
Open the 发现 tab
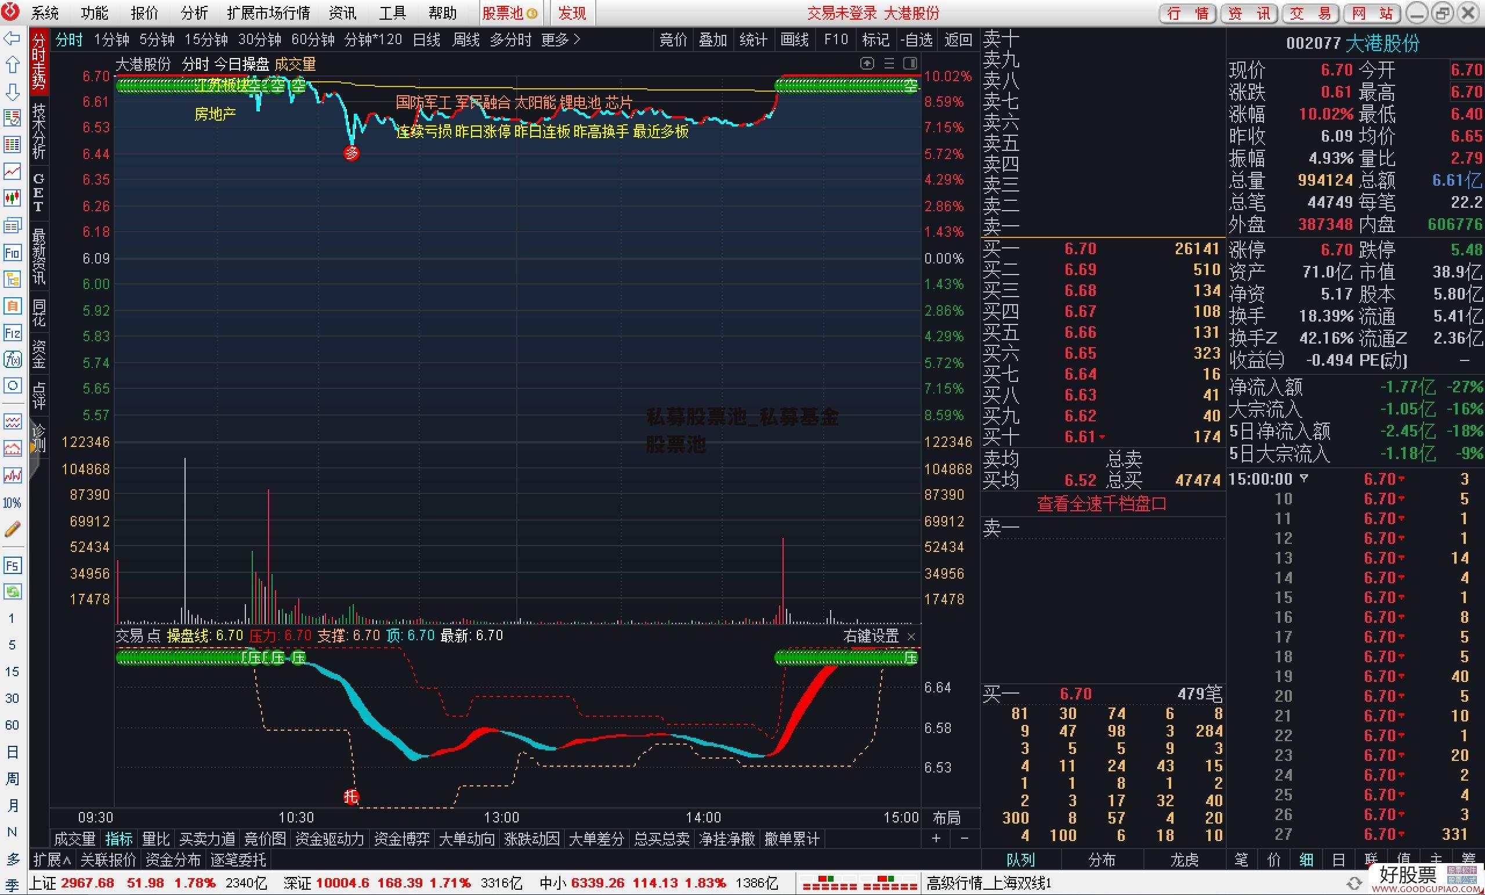[572, 13]
